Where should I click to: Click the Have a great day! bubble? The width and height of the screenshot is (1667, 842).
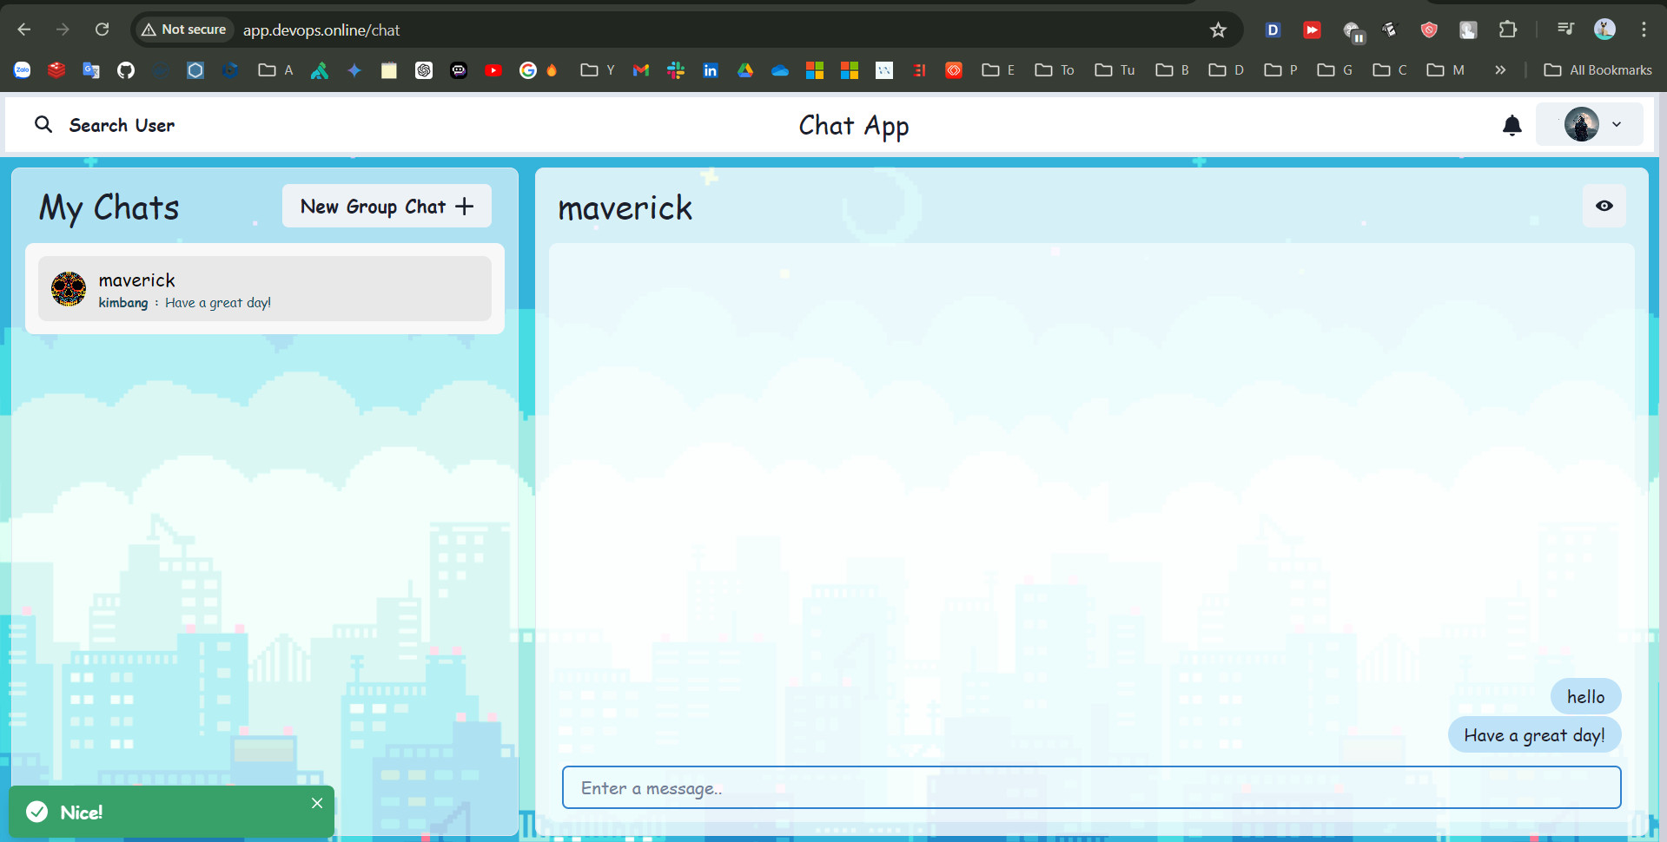tap(1534, 734)
